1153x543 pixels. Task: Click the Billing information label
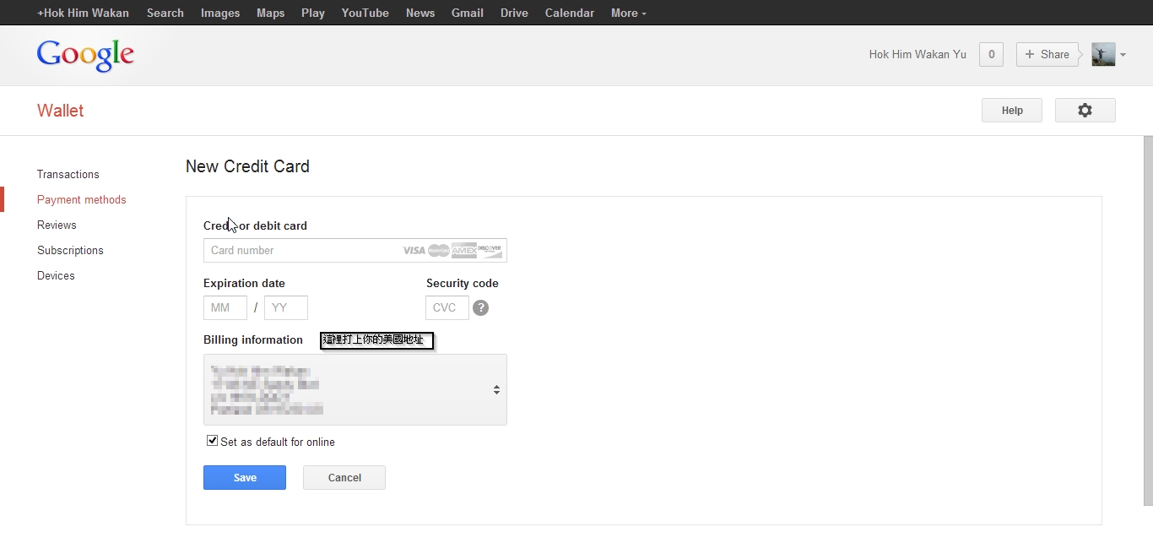coord(253,339)
